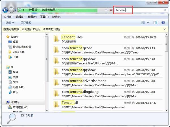Open 文档 library
This screenshot has height=127, width=170.
point(16,82)
